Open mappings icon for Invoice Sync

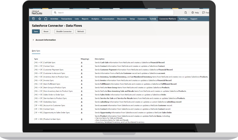82,80
